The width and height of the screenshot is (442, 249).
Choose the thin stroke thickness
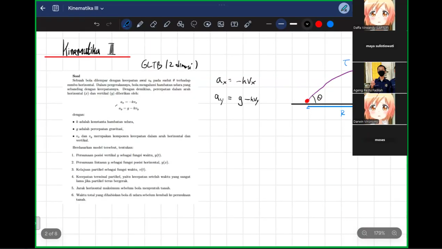(269, 24)
